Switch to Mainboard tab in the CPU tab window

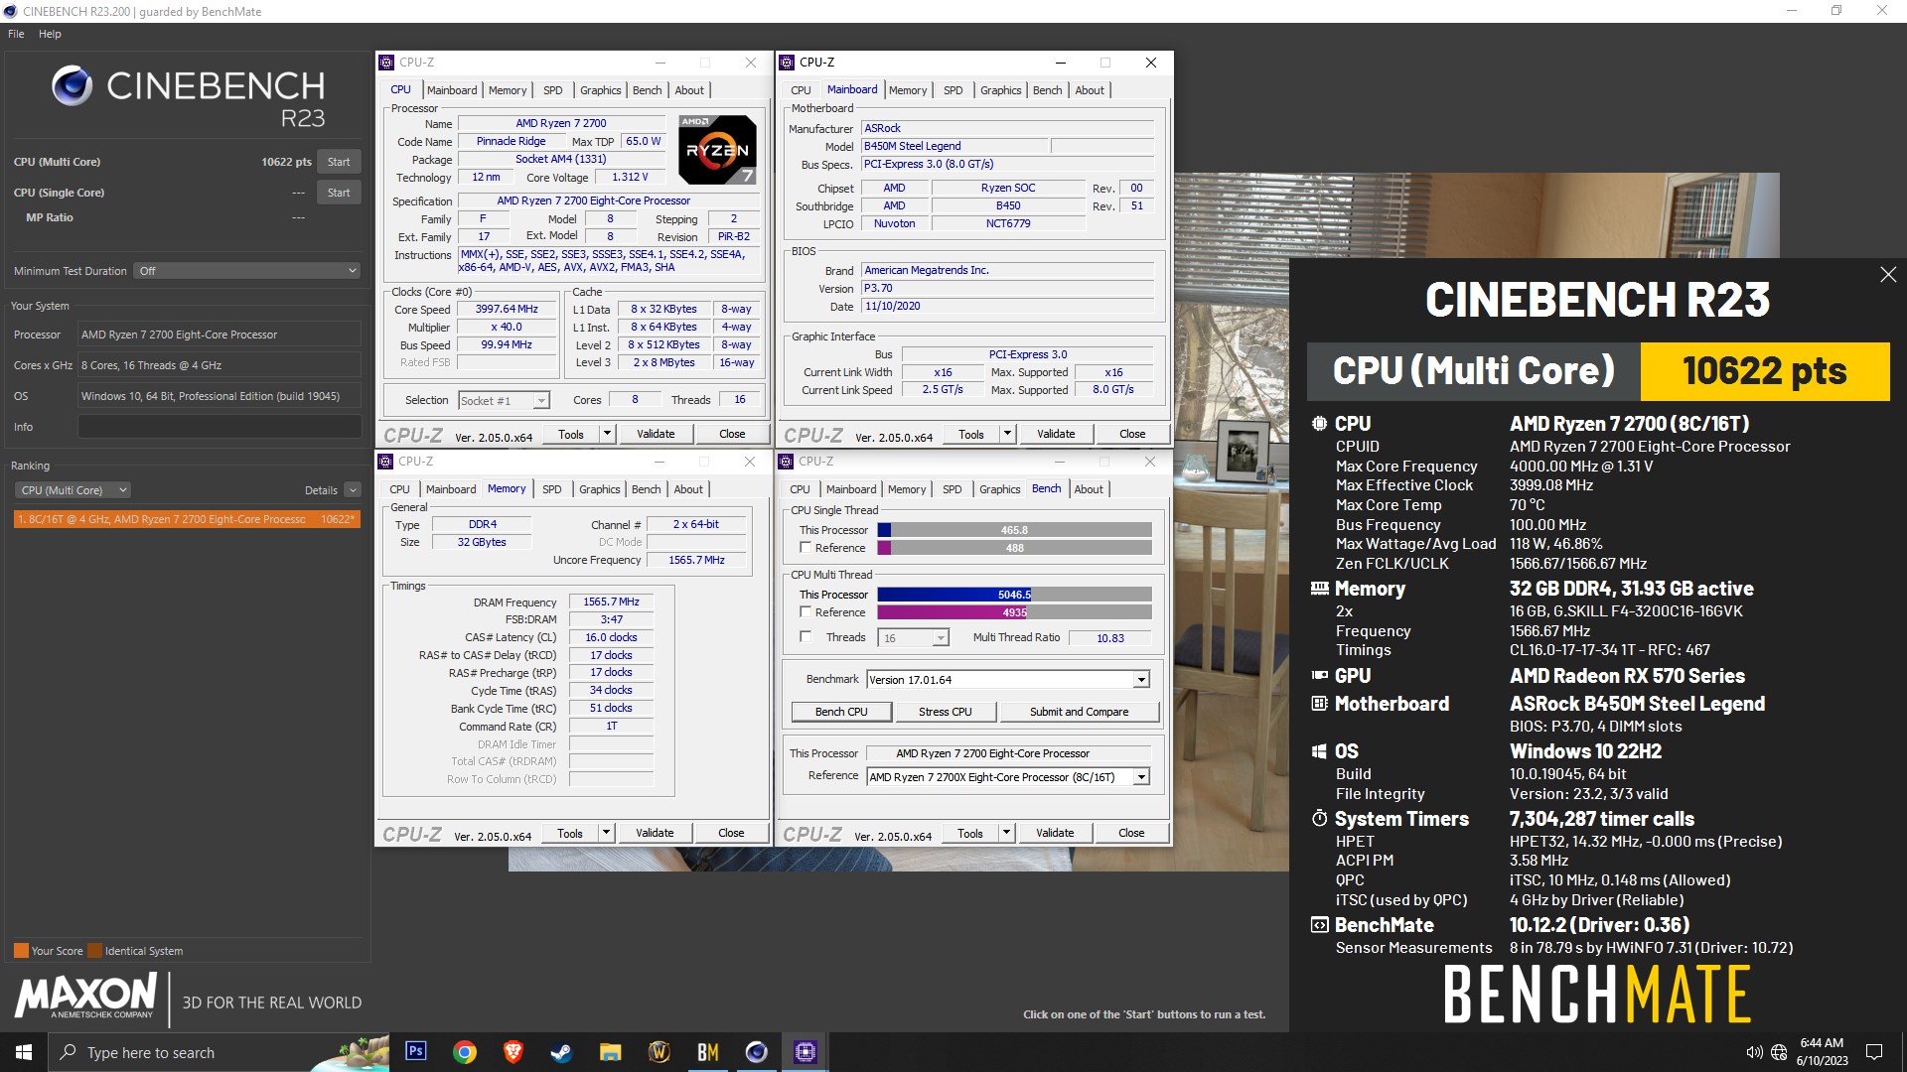click(452, 90)
